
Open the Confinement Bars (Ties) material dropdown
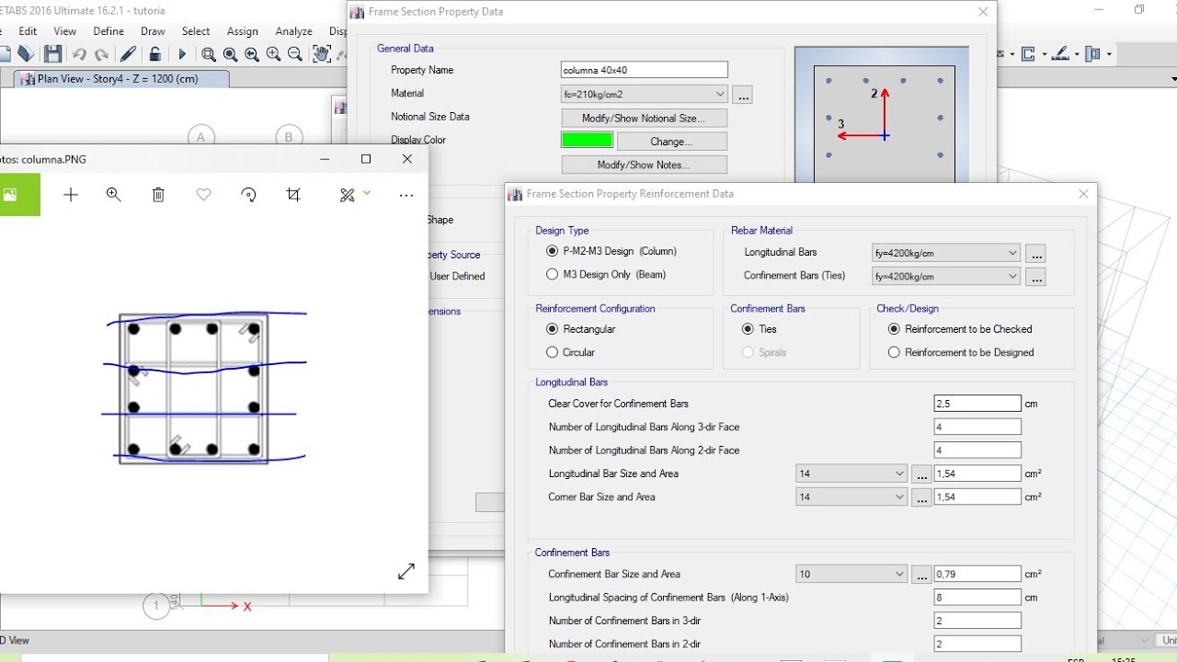coord(946,276)
